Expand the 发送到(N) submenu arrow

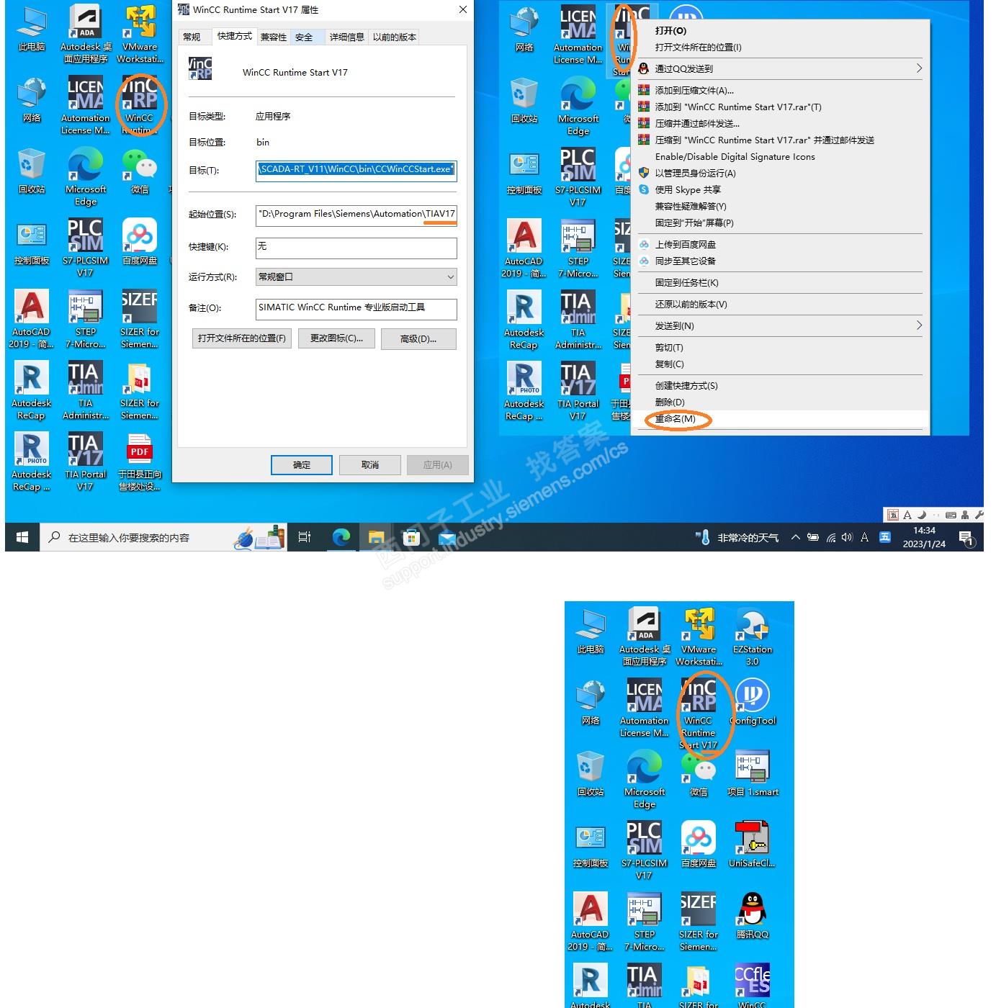coord(918,325)
